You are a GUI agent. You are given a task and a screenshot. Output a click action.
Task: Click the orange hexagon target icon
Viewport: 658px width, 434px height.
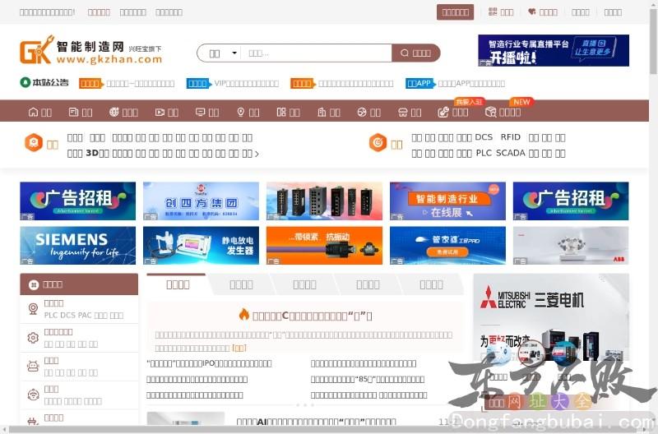coord(378,142)
